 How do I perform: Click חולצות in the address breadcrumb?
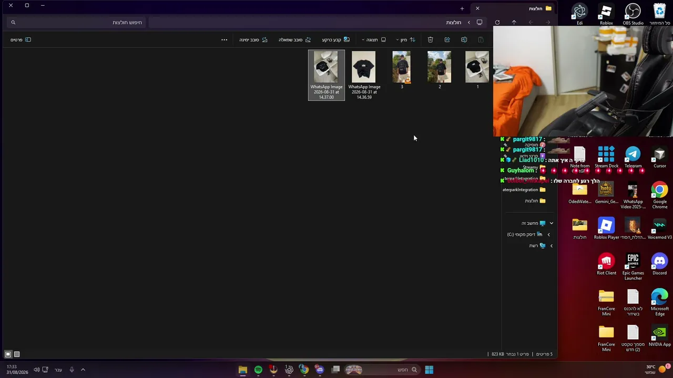[x=454, y=23]
